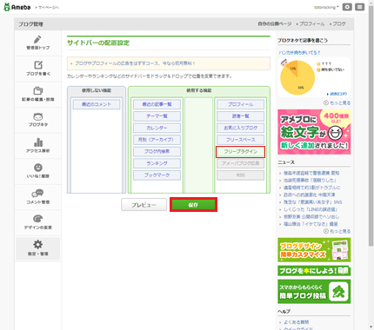Open news headline about 「居眠りした」
The image size is (374, 330).
tap(310, 180)
